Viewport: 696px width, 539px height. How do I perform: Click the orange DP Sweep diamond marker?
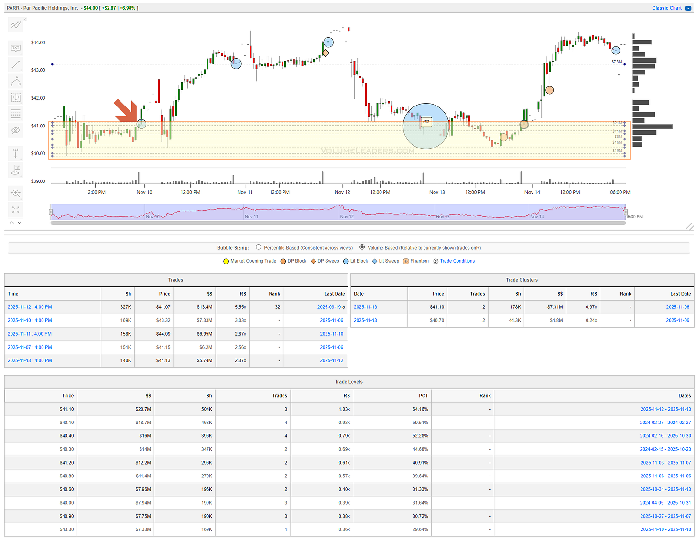(x=326, y=53)
